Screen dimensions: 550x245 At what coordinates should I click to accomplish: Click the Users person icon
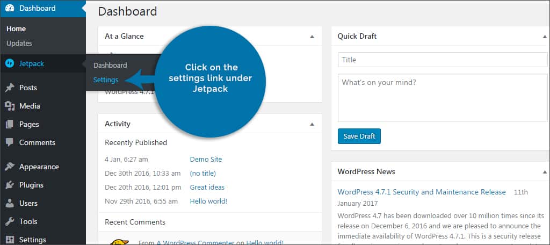(x=9, y=203)
